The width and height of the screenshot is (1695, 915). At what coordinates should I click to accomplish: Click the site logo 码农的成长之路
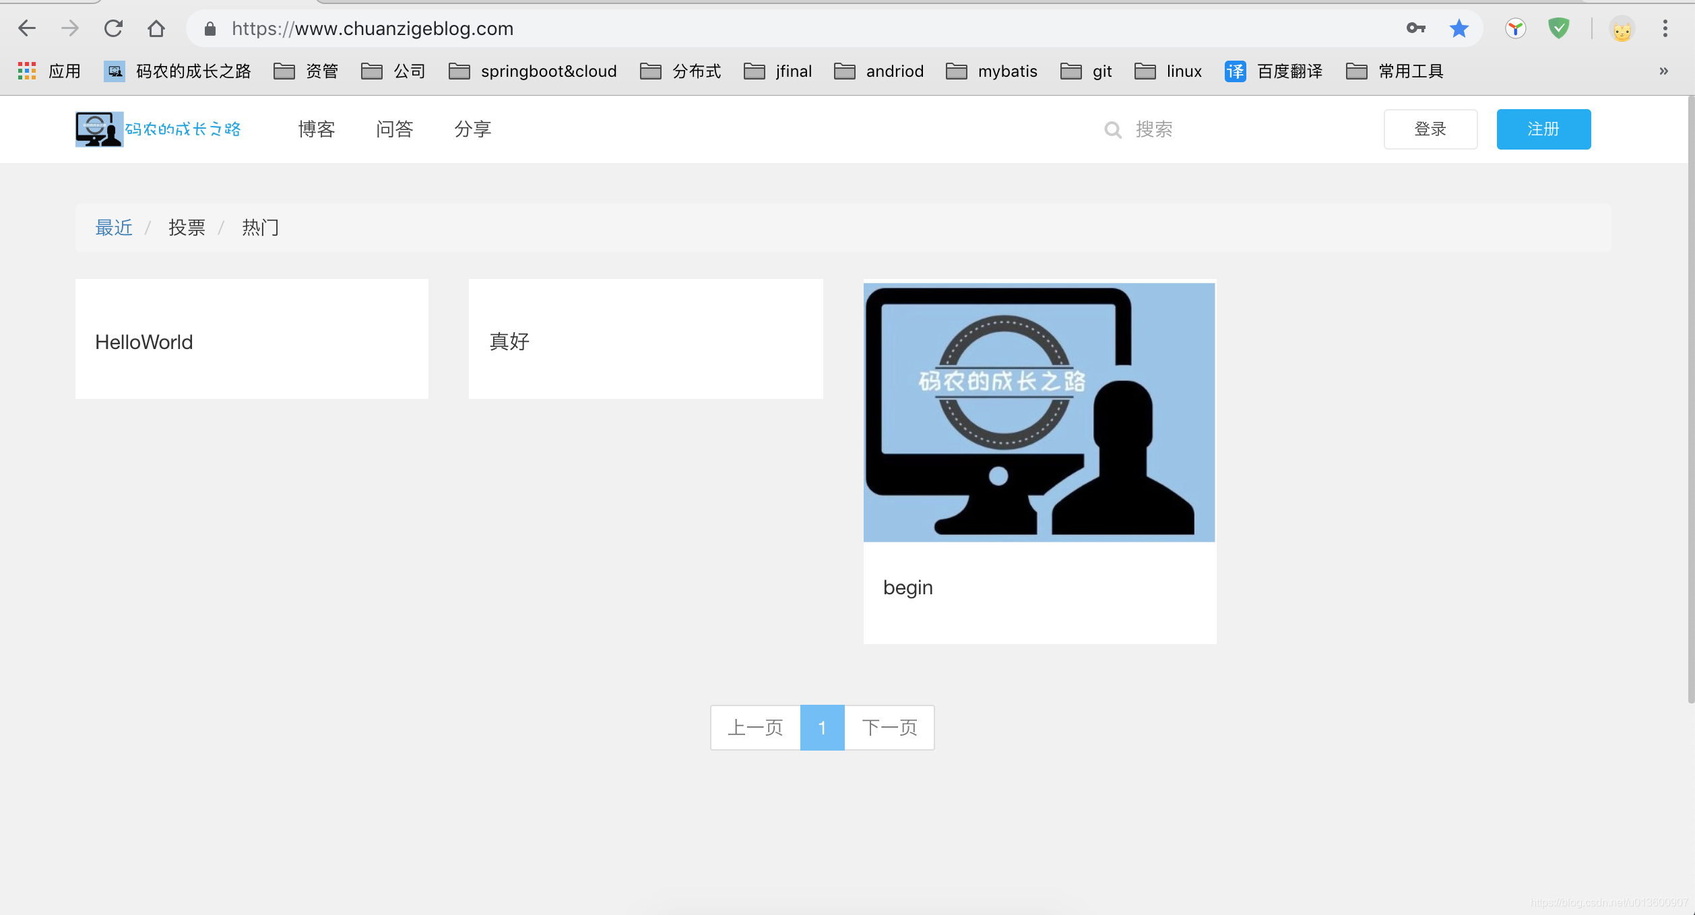click(158, 129)
